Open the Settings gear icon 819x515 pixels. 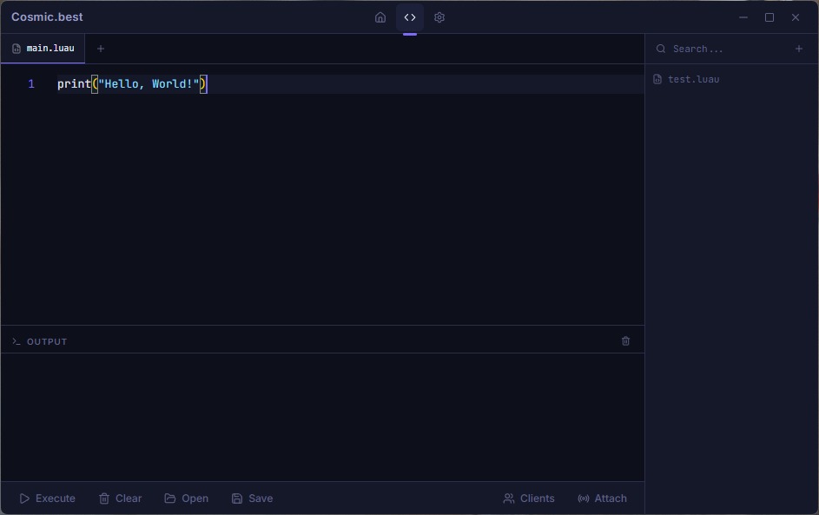click(x=439, y=17)
